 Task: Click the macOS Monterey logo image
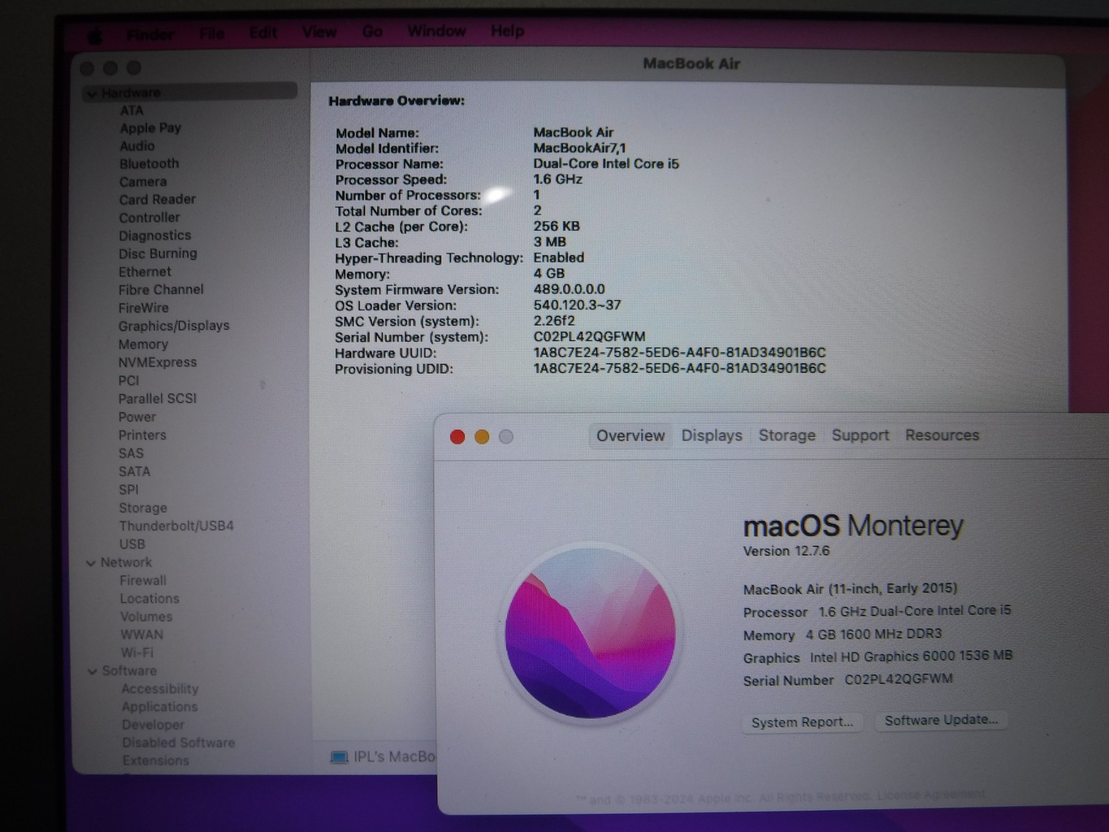591,632
